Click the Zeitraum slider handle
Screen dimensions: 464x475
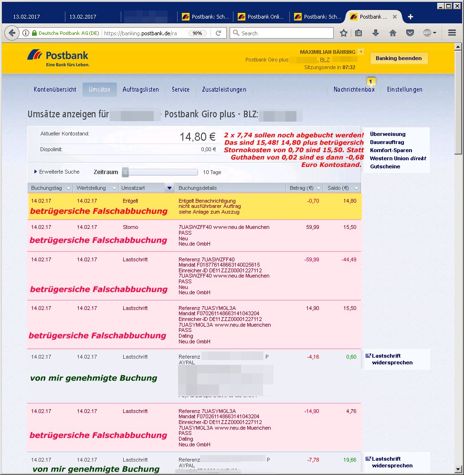(x=125, y=172)
